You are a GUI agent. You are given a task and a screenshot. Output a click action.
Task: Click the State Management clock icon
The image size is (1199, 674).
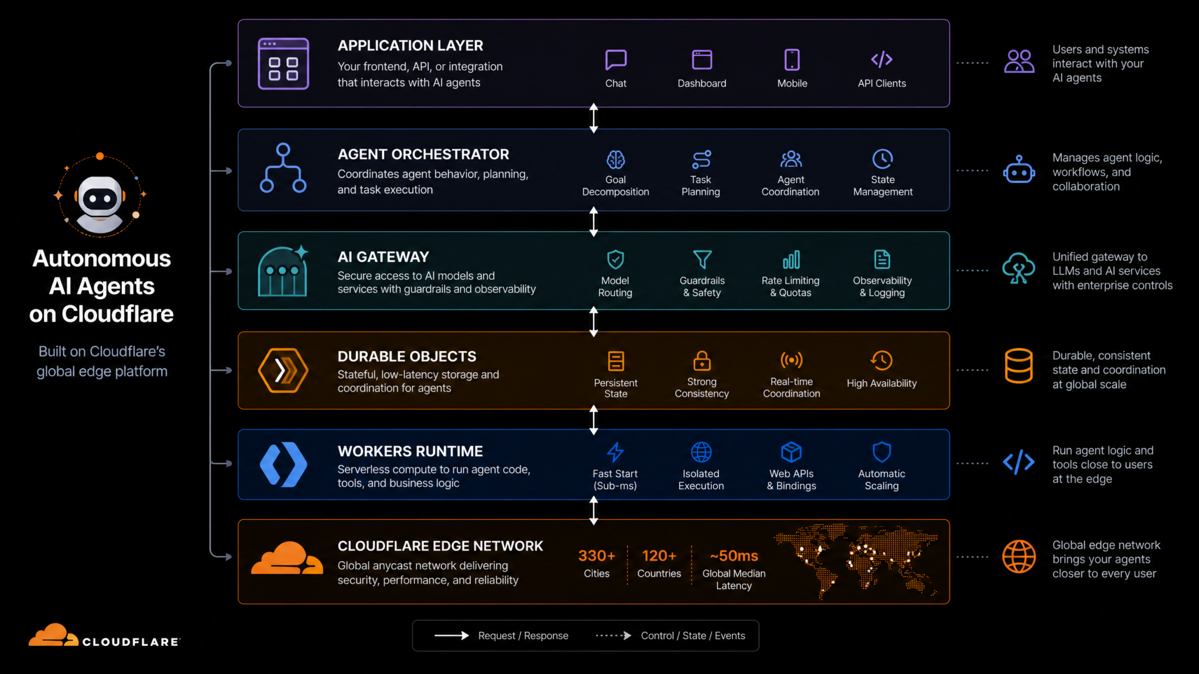point(882,159)
